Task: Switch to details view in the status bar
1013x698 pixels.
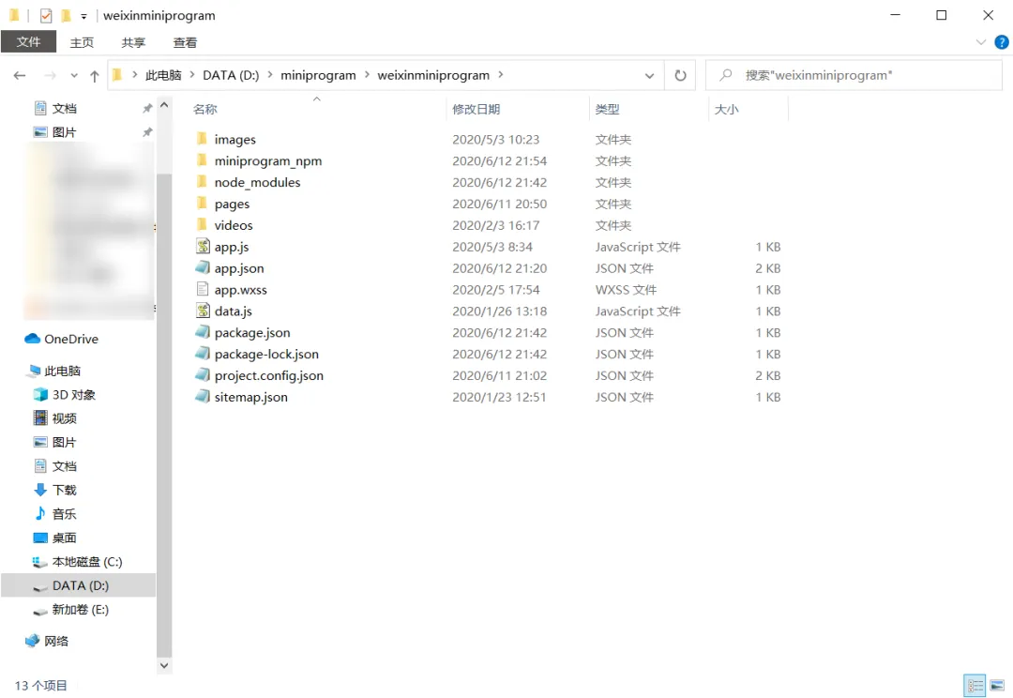Action: click(x=975, y=685)
